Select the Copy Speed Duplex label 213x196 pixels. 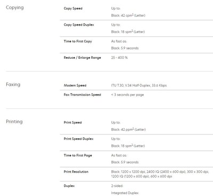[x=79, y=25]
